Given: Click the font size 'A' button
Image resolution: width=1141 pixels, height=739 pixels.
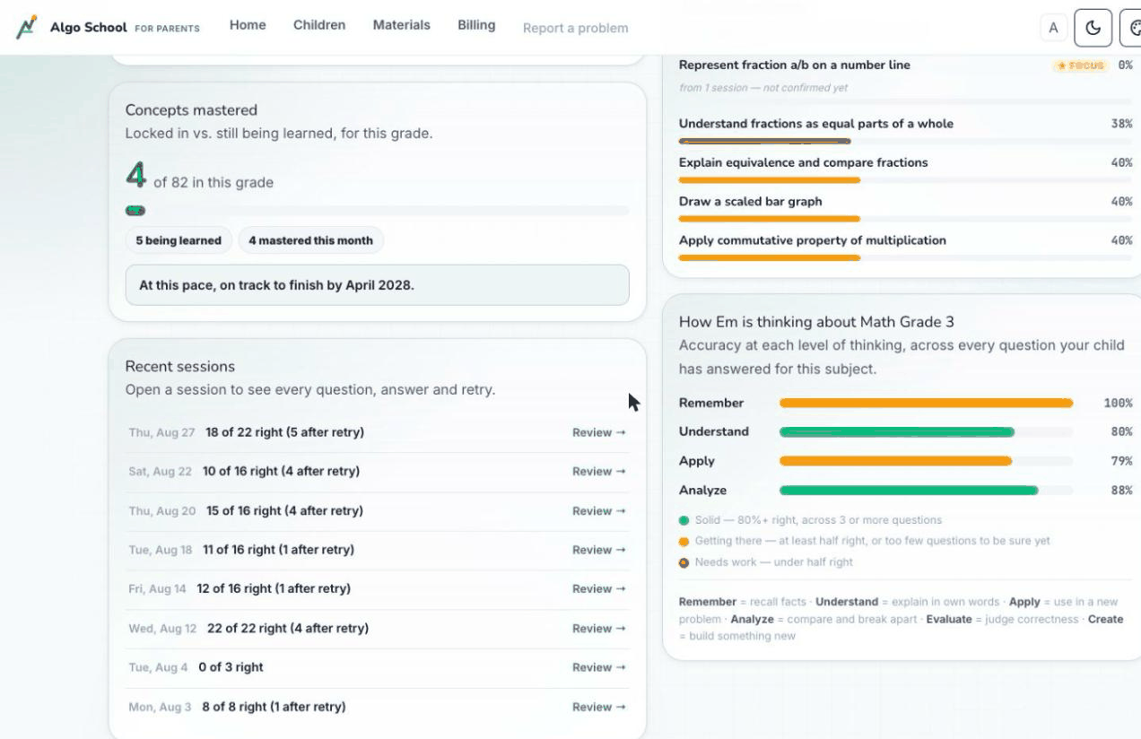Looking at the screenshot, I should tap(1053, 28).
